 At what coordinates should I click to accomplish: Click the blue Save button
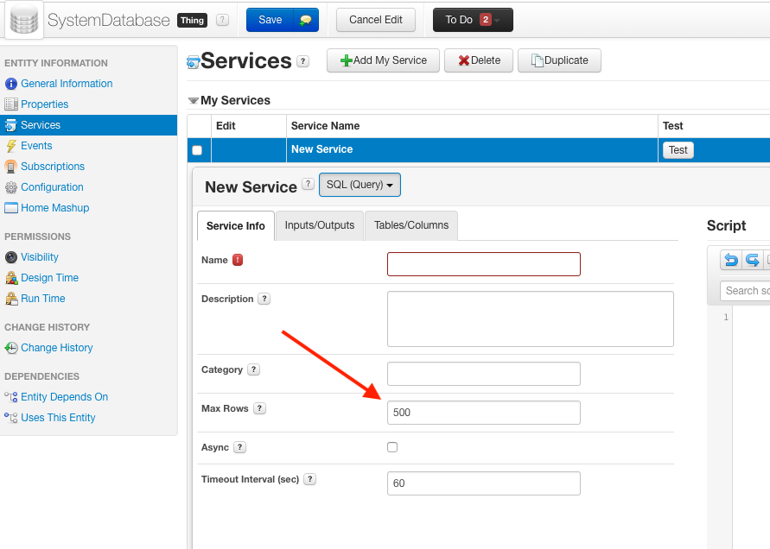[x=270, y=20]
